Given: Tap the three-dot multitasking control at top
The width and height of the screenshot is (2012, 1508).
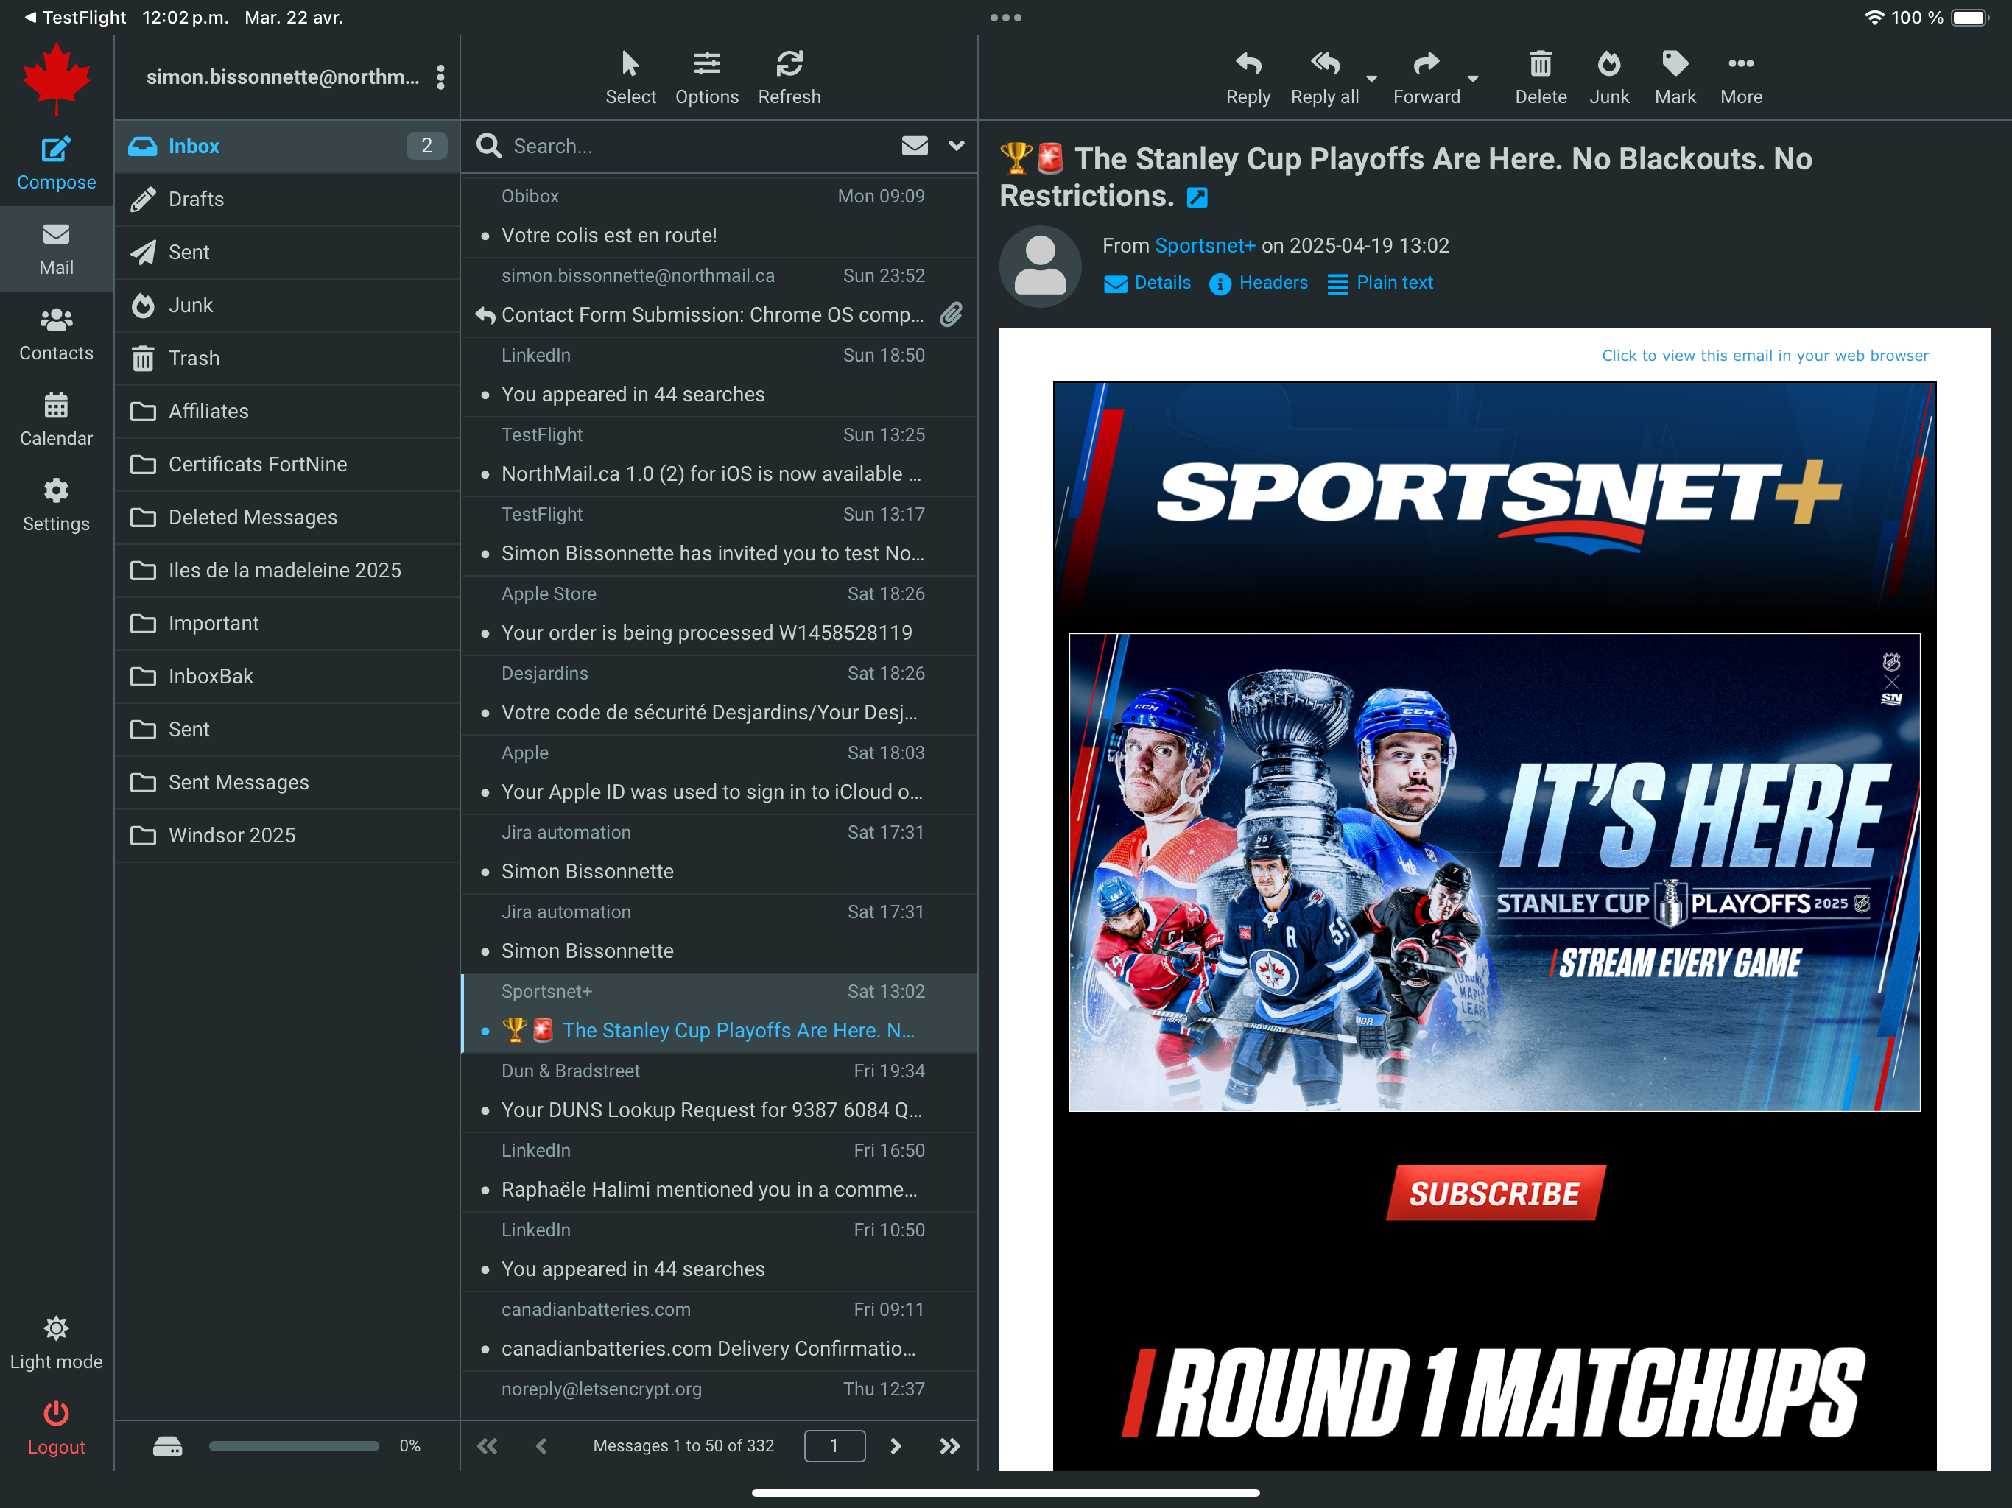Looking at the screenshot, I should tap(1006, 17).
